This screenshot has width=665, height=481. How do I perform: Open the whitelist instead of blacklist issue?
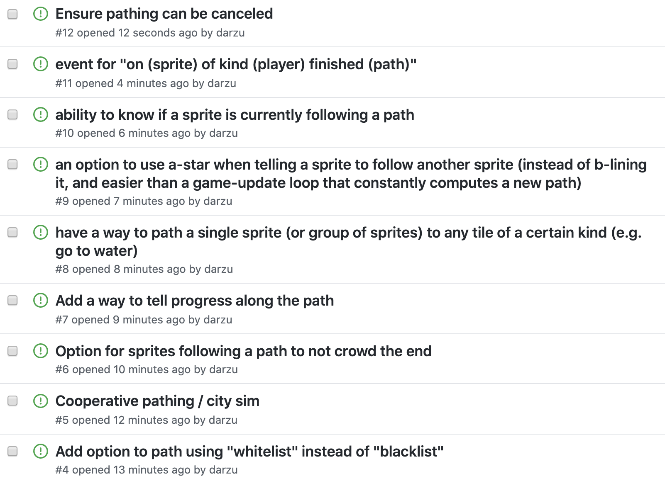point(249,451)
